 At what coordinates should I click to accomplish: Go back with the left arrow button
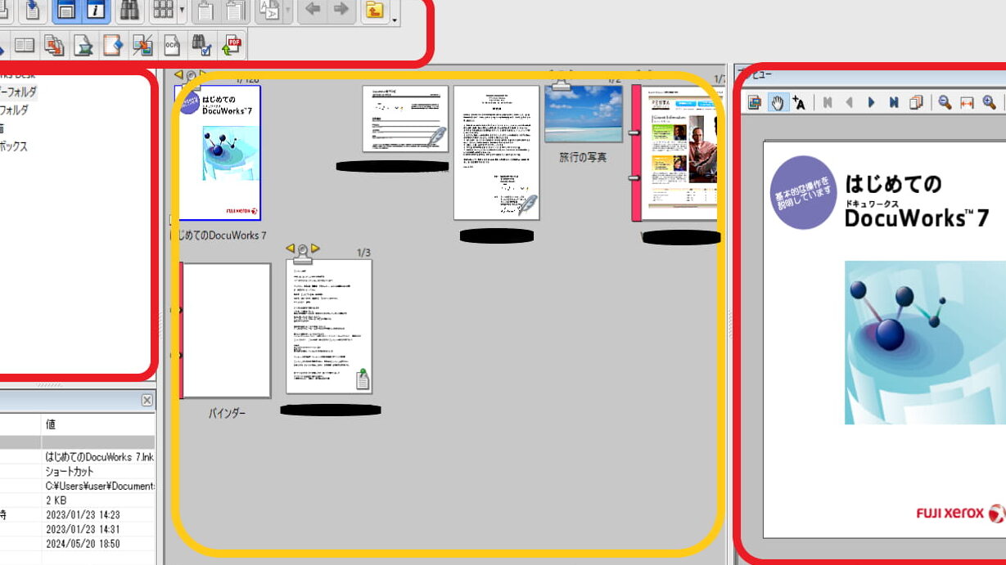tap(312, 11)
